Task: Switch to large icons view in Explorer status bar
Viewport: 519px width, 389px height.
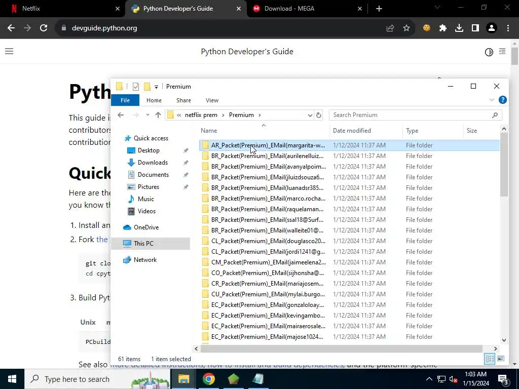Action: coord(501,359)
